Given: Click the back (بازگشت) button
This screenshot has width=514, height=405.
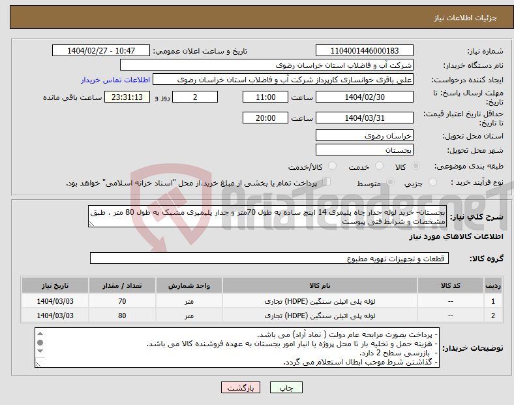Looking at the screenshot, I should [241, 387].
